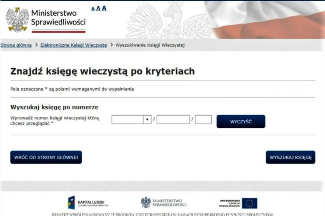The width and height of the screenshot is (325, 216).
Task: Open Elektroniczne Księgi Wieczyste breadcrumb link
Action: click(x=74, y=45)
